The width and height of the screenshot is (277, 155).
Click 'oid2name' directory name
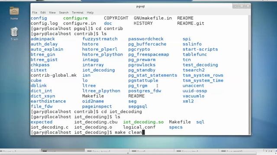(93, 101)
